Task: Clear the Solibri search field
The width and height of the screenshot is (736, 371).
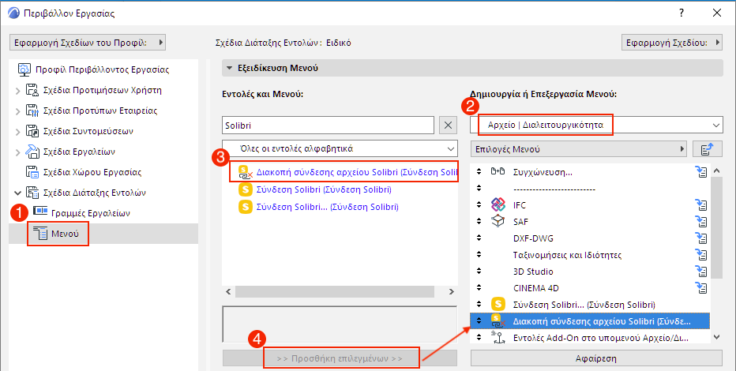Action: [x=447, y=125]
